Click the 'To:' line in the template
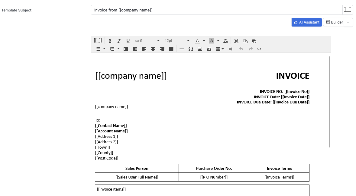356x196 pixels. (98, 120)
